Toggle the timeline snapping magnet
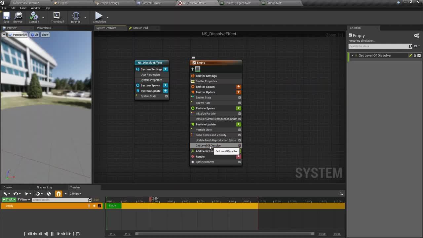423x238 pixels. [58, 194]
